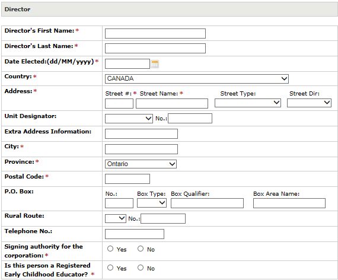
Task: Click the "Rural Route:" label
Action: click(x=24, y=216)
